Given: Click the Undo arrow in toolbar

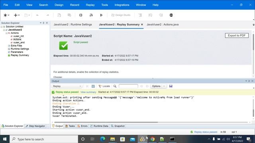Looking at the screenshot, I should coord(37,15).
